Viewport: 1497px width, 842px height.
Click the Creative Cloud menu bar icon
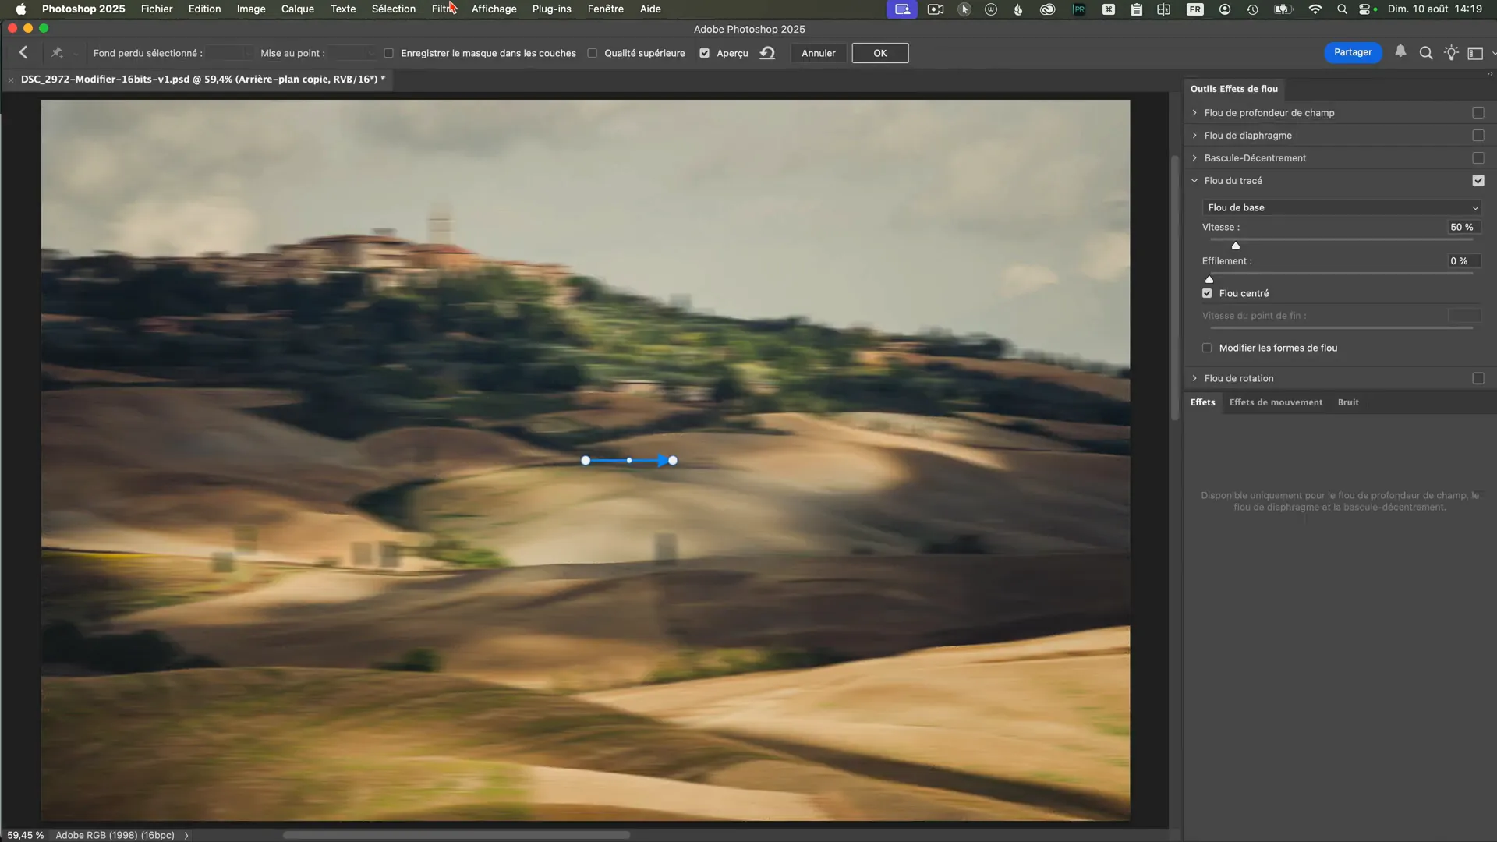(1047, 9)
